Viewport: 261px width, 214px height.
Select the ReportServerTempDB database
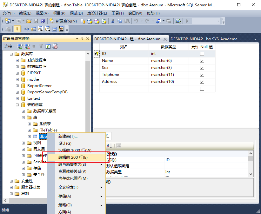click(x=47, y=92)
